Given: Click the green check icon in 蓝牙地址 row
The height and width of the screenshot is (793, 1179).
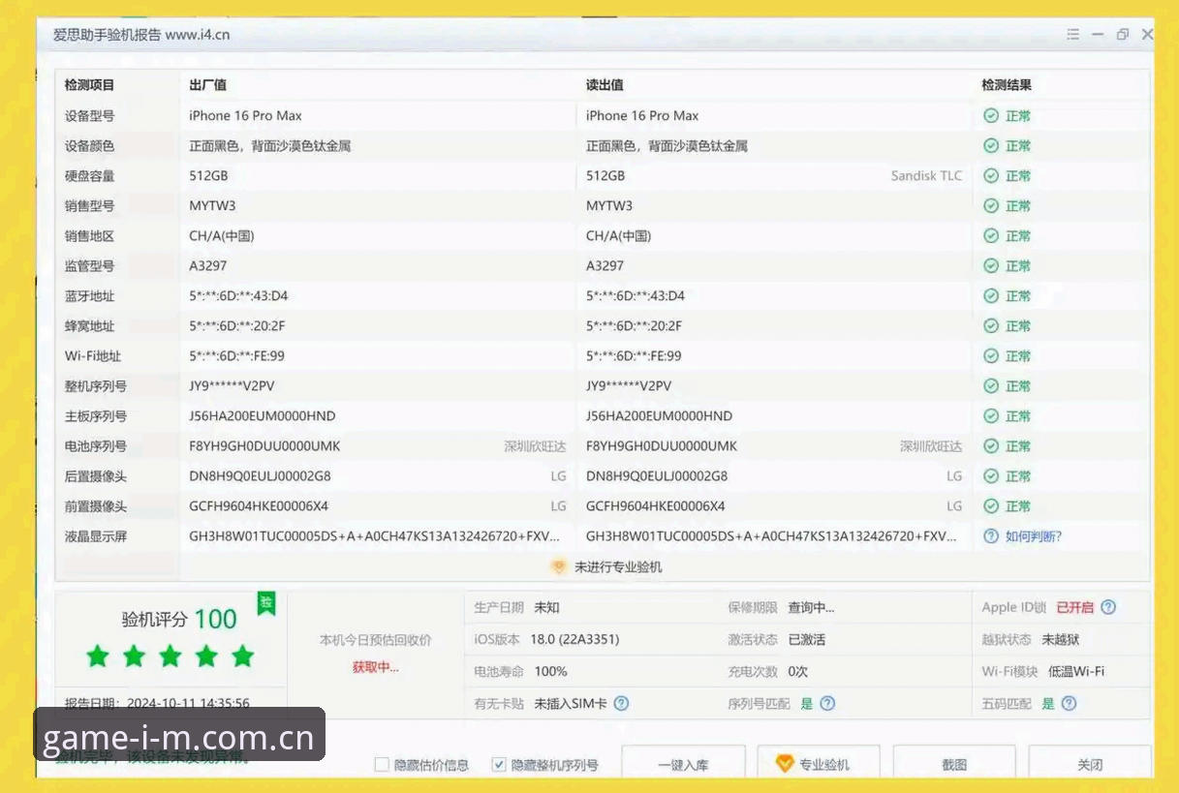Looking at the screenshot, I should [991, 295].
